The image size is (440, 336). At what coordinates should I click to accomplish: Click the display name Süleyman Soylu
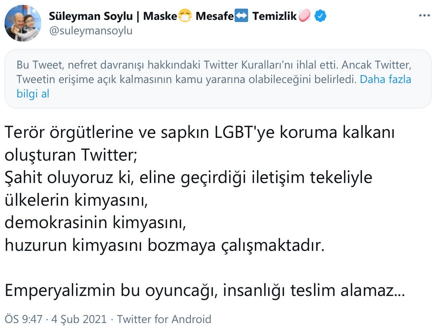[91, 16]
